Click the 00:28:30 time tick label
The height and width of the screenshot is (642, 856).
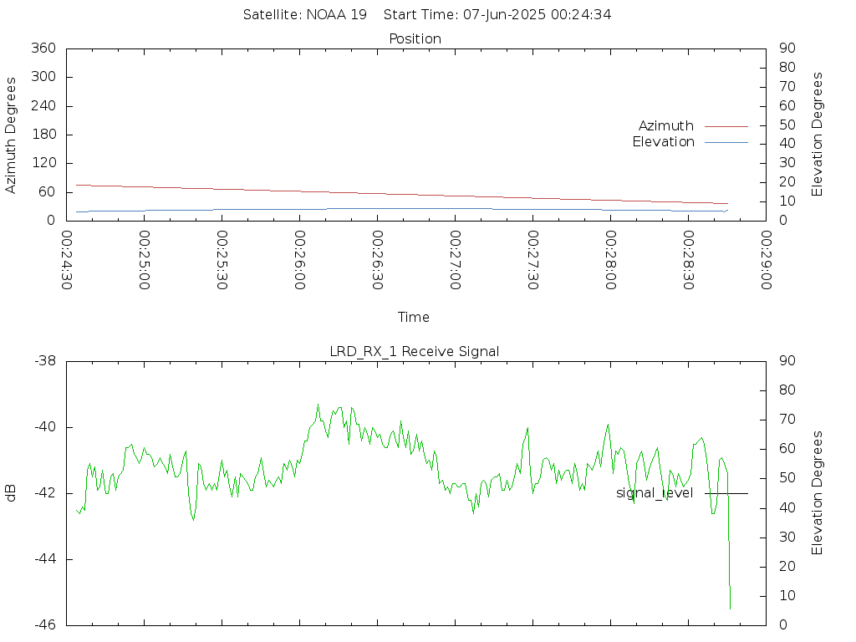pyautogui.click(x=689, y=260)
